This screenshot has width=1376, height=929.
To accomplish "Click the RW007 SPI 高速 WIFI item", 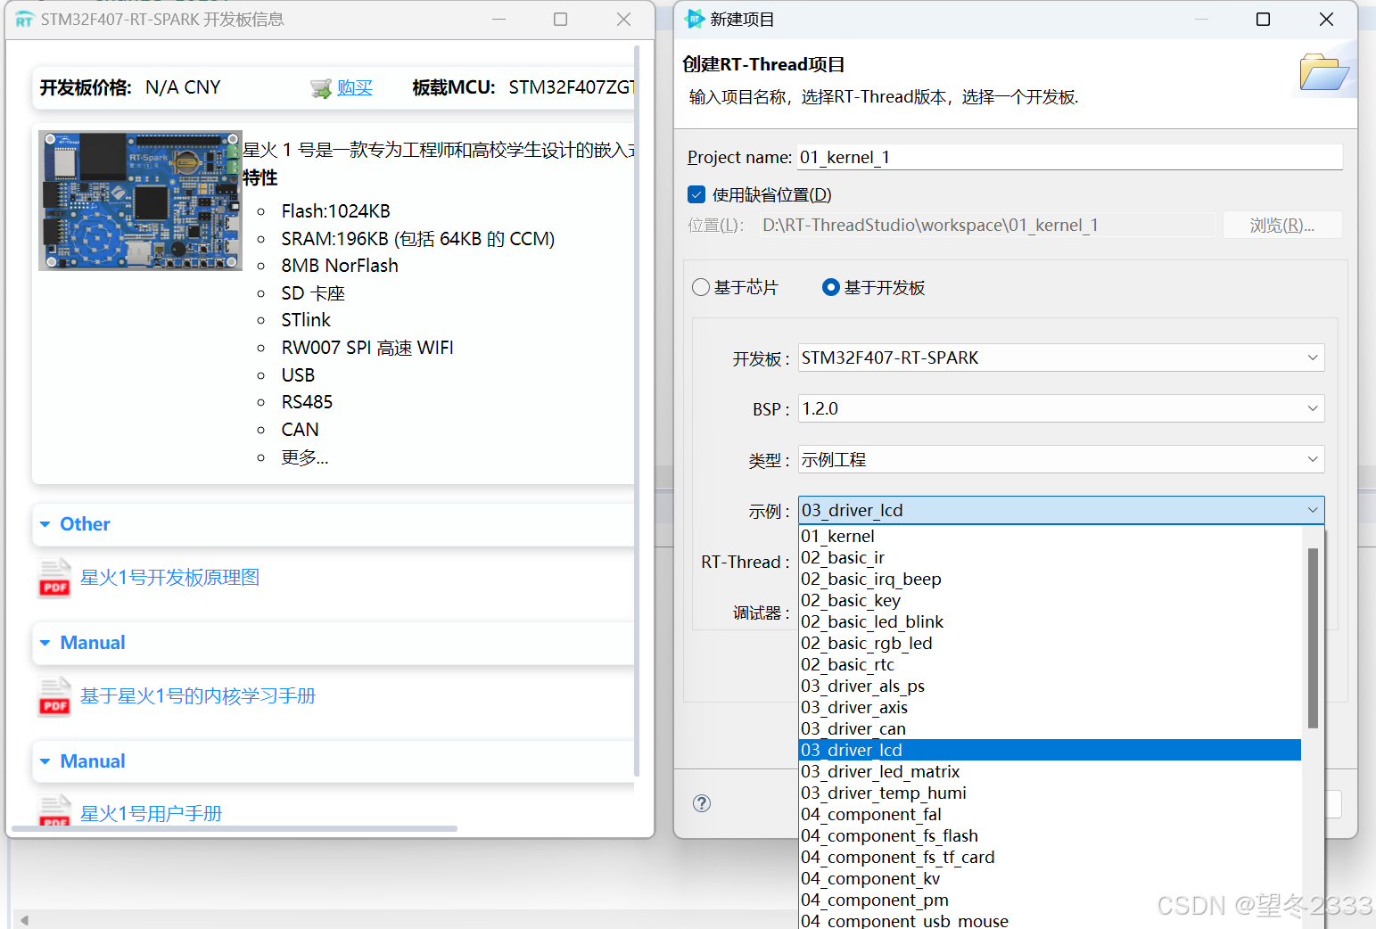I will (367, 348).
